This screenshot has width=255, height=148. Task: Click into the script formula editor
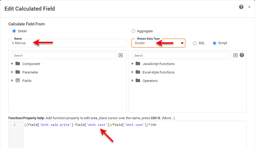(x=135, y=135)
